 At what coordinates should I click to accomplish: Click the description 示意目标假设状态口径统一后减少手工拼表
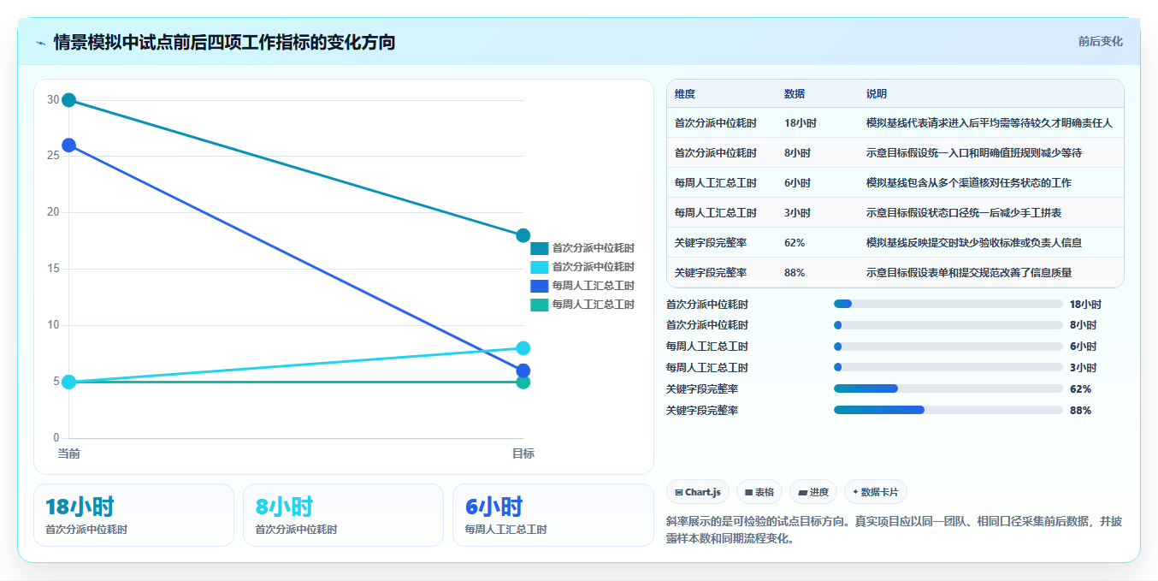coord(964,213)
